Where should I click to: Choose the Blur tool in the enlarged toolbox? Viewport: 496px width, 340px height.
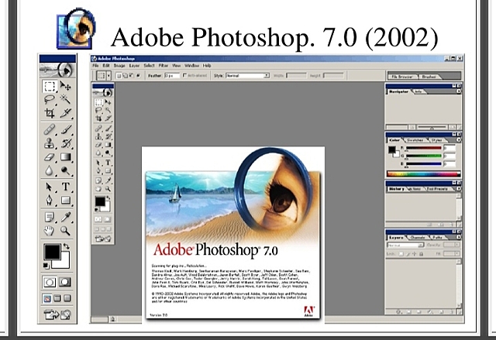pyautogui.click(x=50, y=170)
